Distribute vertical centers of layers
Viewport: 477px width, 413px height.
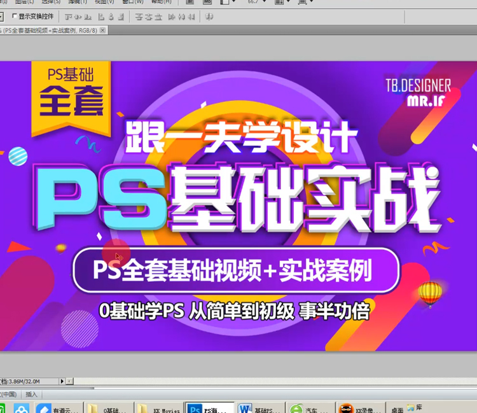(x=148, y=17)
